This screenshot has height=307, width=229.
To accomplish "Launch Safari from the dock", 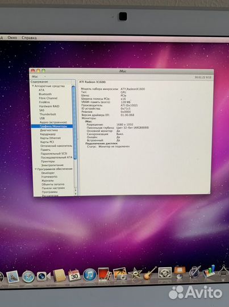I will (x=28, y=276).
